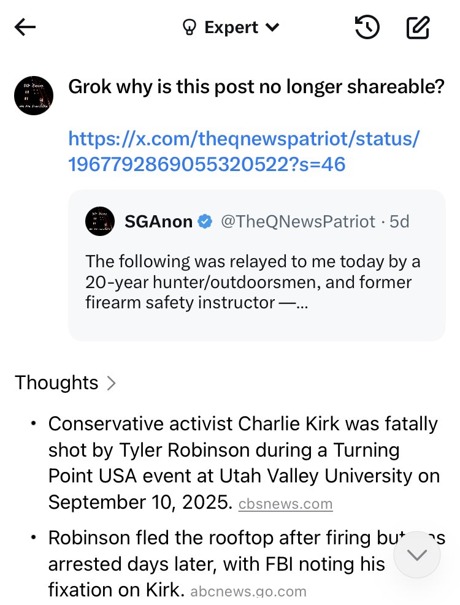Open chat history clock icon
This screenshot has height=605, width=460.
pyautogui.click(x=367, y=28)
